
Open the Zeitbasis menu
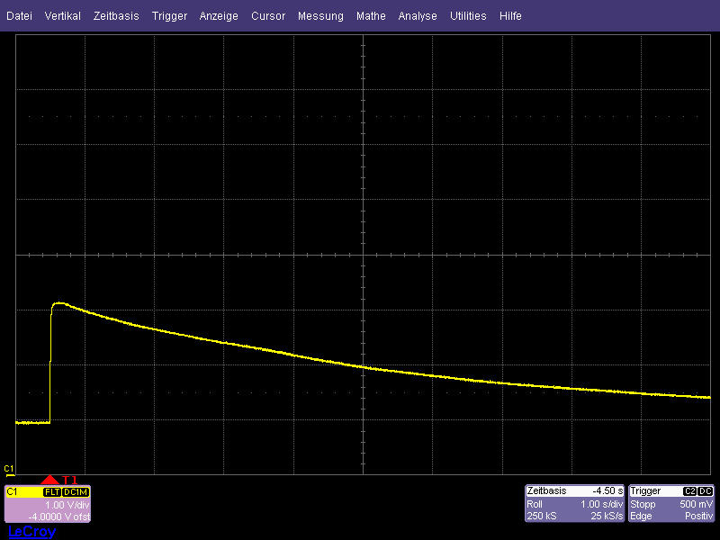[x=116, y=16]
